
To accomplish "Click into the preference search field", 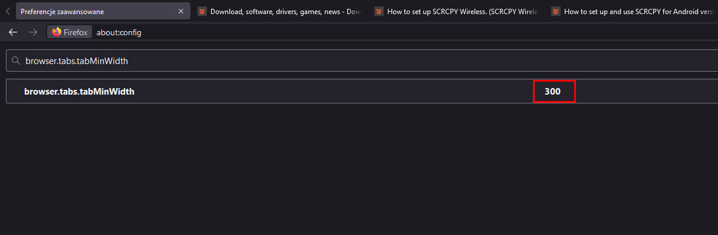I will click(361, 61).
